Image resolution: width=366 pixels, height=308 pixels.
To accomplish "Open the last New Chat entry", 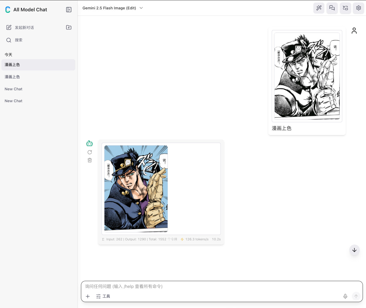I will click(x=38, y=101).
